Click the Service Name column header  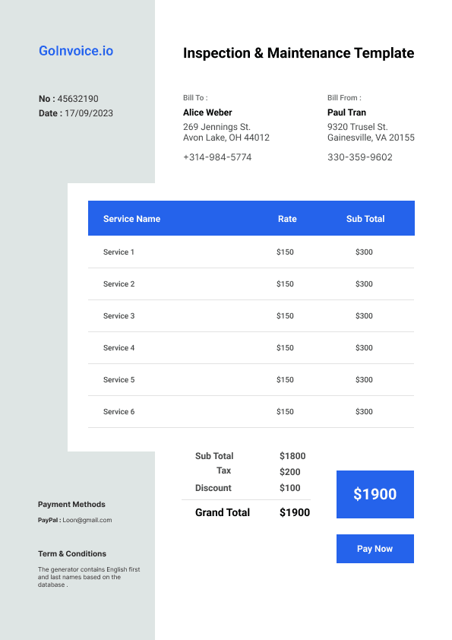coord(131,219)
